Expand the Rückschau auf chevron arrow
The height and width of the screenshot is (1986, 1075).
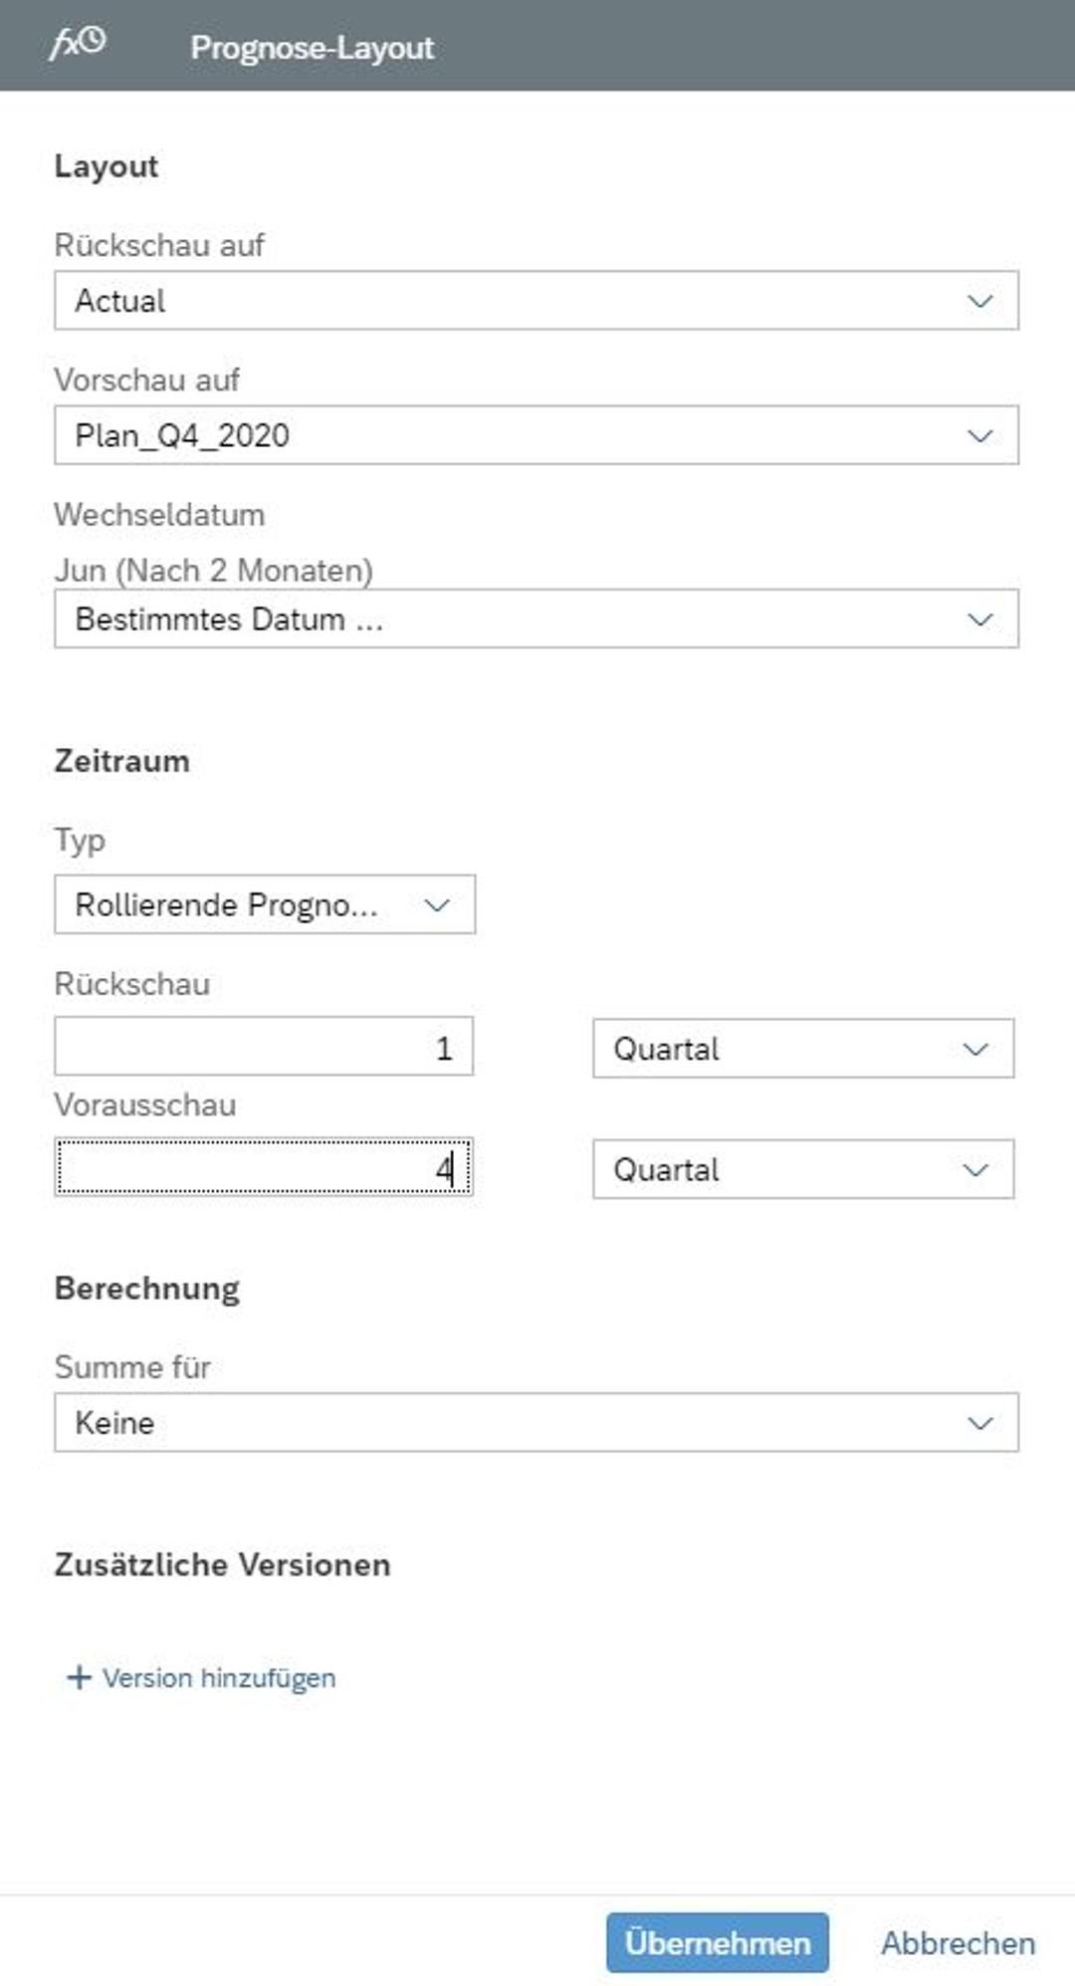(979, 301)
